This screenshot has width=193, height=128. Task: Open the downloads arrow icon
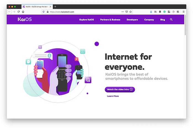[x=151, y=12]
